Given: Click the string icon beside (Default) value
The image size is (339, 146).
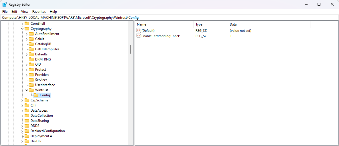Looking at the screenshot, I should point(139,30).
